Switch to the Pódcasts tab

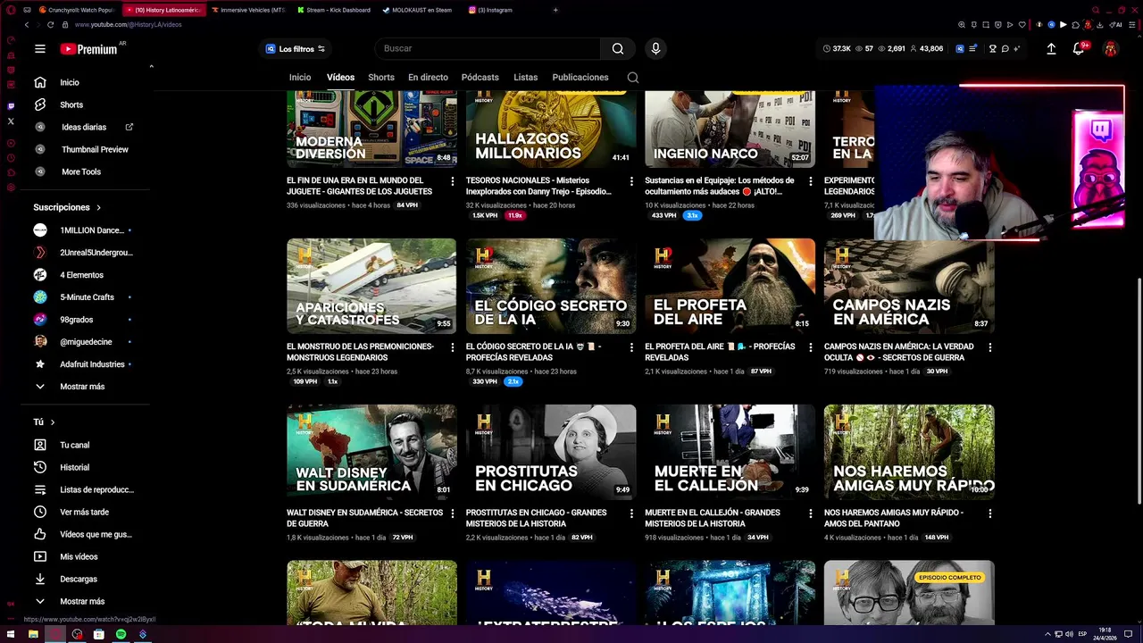tap(480, 78)
